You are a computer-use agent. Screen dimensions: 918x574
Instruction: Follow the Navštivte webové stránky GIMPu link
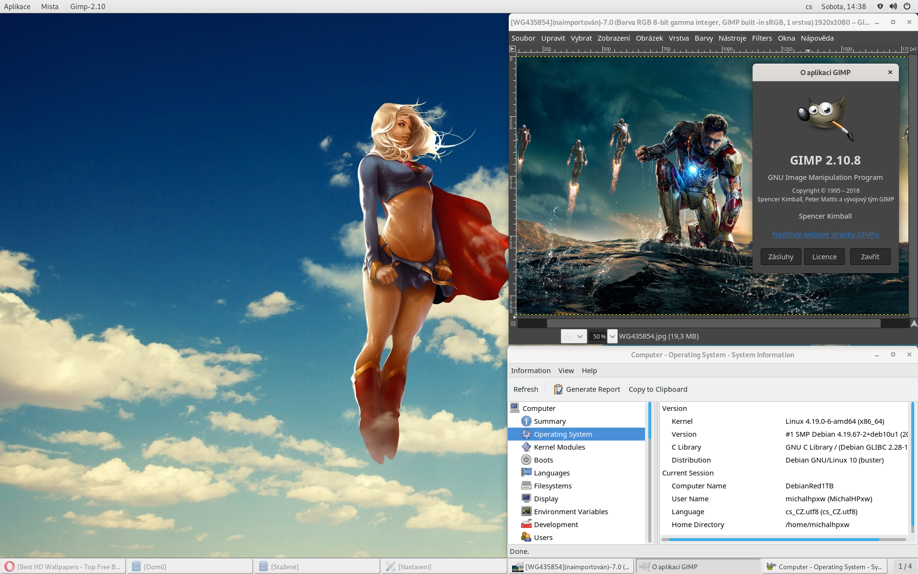tap(825, 234)
